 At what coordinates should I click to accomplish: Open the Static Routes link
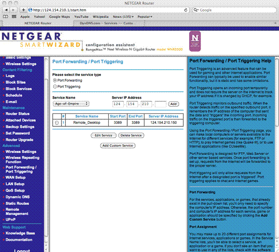[x=17, y=203]
